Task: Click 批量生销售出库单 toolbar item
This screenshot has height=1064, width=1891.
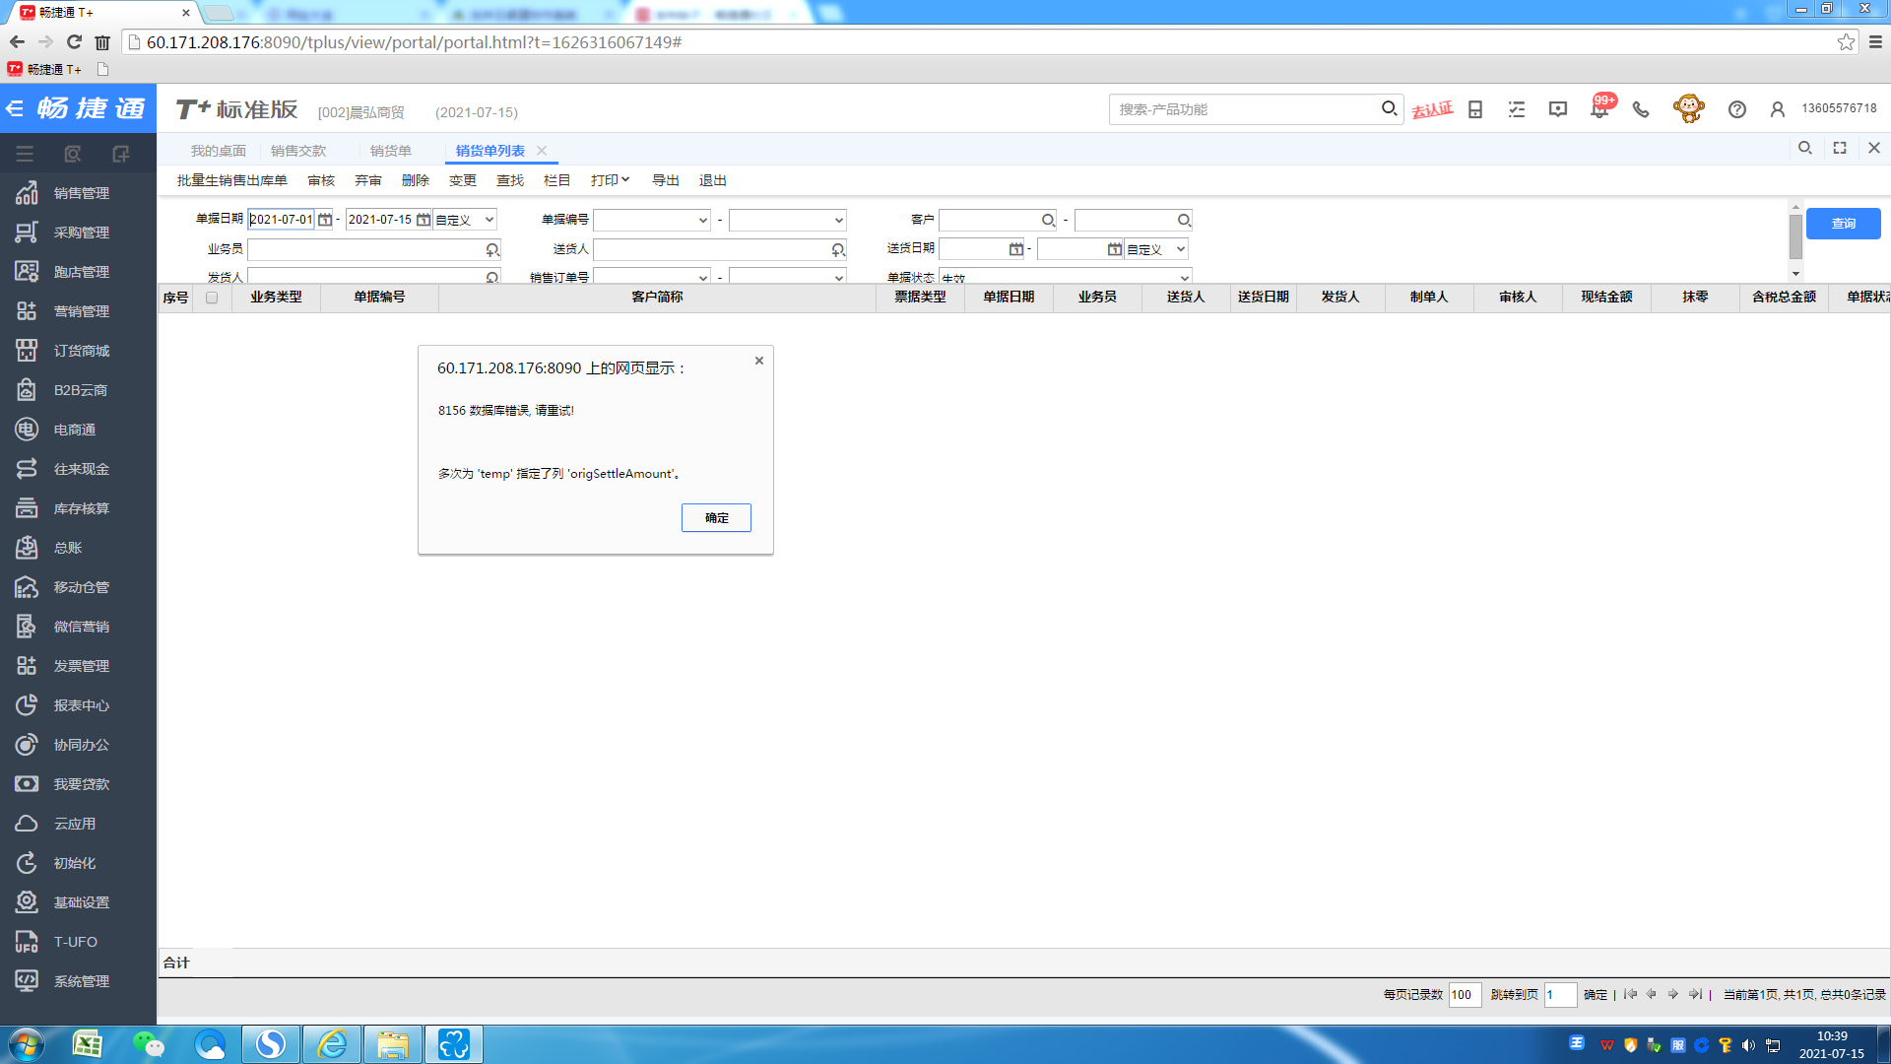Action: click(x=232, y=180)
